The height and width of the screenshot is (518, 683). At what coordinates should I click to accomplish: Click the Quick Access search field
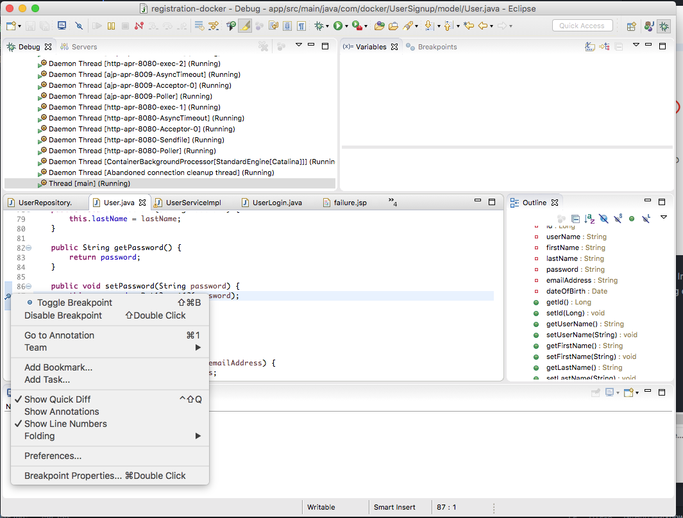coord(582,26)
